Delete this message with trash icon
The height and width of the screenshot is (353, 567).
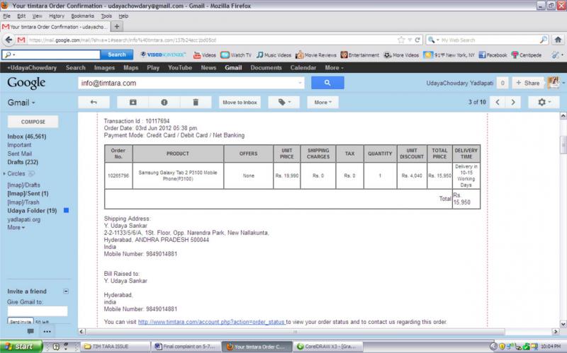pos(196,102)
